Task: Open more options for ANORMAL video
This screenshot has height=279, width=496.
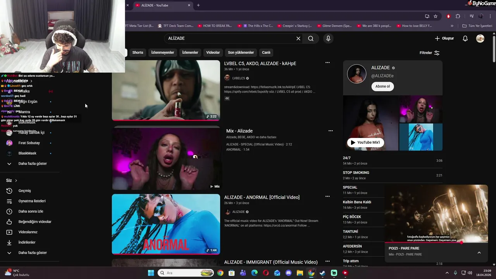Action: click(x=327, y=196)
